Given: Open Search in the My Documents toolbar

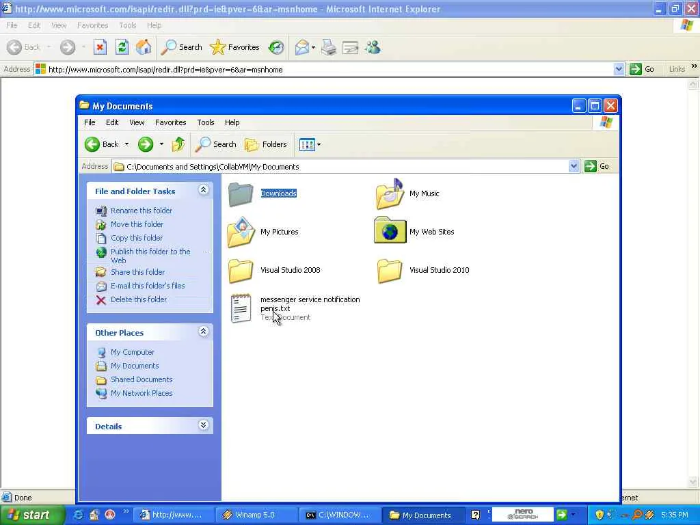Looking at the screenshot, I should 215,144.
